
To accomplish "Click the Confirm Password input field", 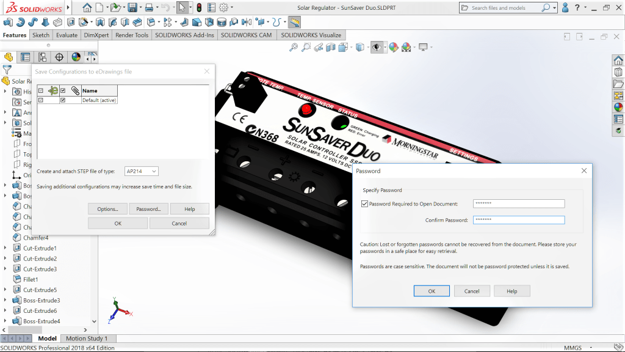I will (x=518, y=220).
